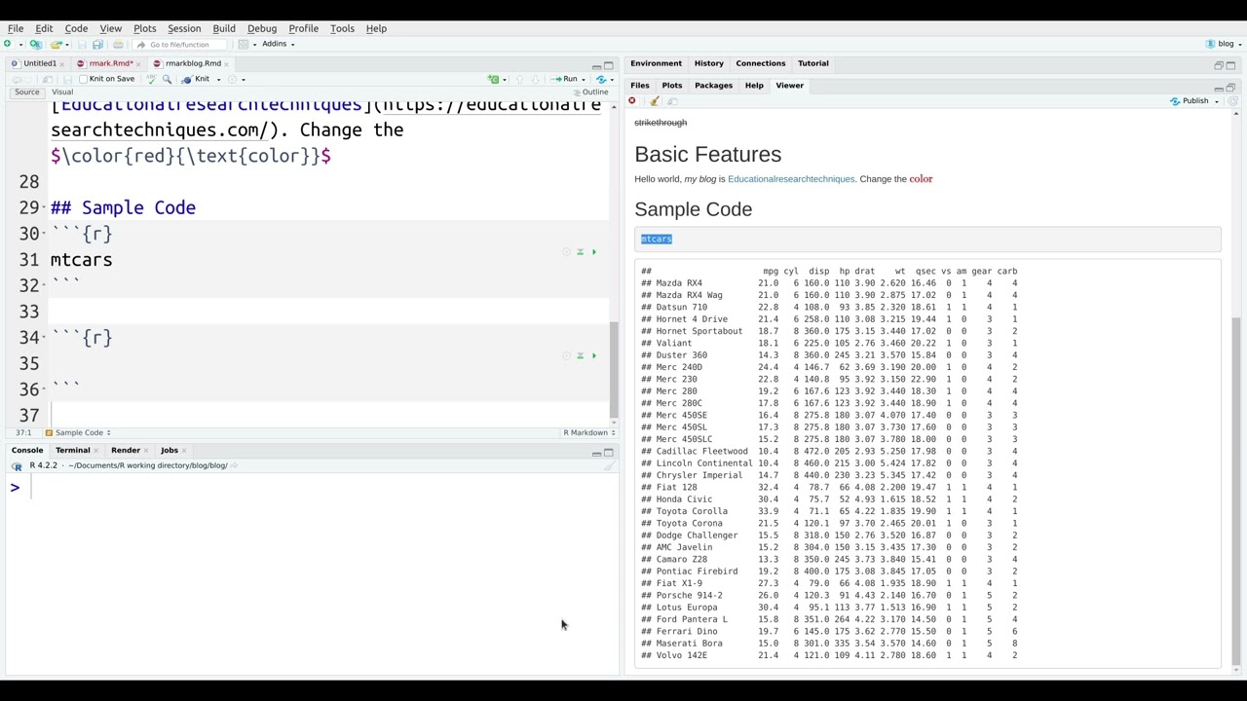Open the document settings gear icon
Viewport: 1247px width, 701px height.
pyautogui.click(x=232, y=79)
